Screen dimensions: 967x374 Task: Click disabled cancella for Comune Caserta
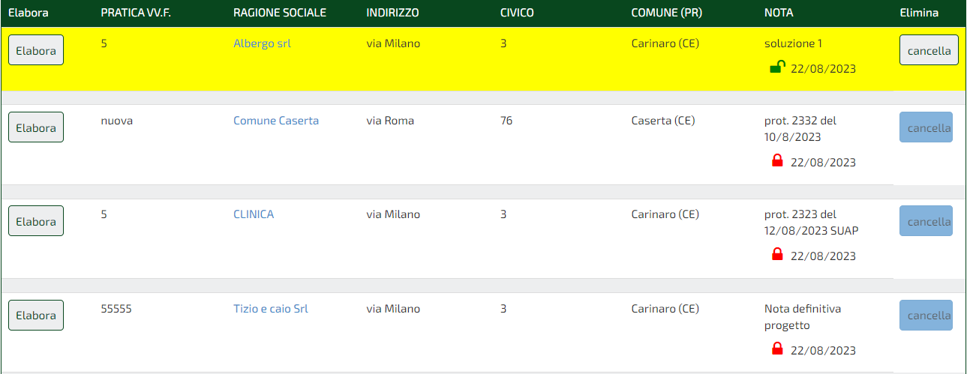926,127
